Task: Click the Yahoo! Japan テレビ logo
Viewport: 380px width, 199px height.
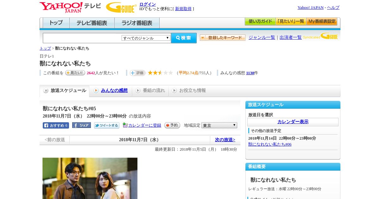Action: 70,7
